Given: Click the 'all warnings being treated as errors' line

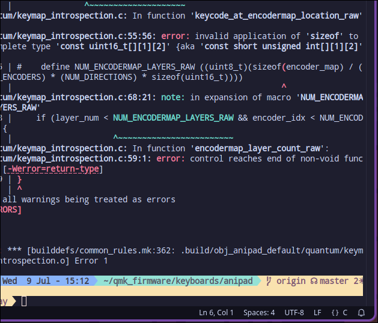Looking at the screenshot, I should (89, 199).
